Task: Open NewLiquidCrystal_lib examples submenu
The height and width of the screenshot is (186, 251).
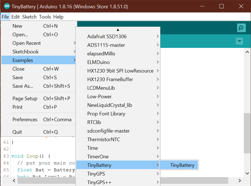Action: coord(118,105)
